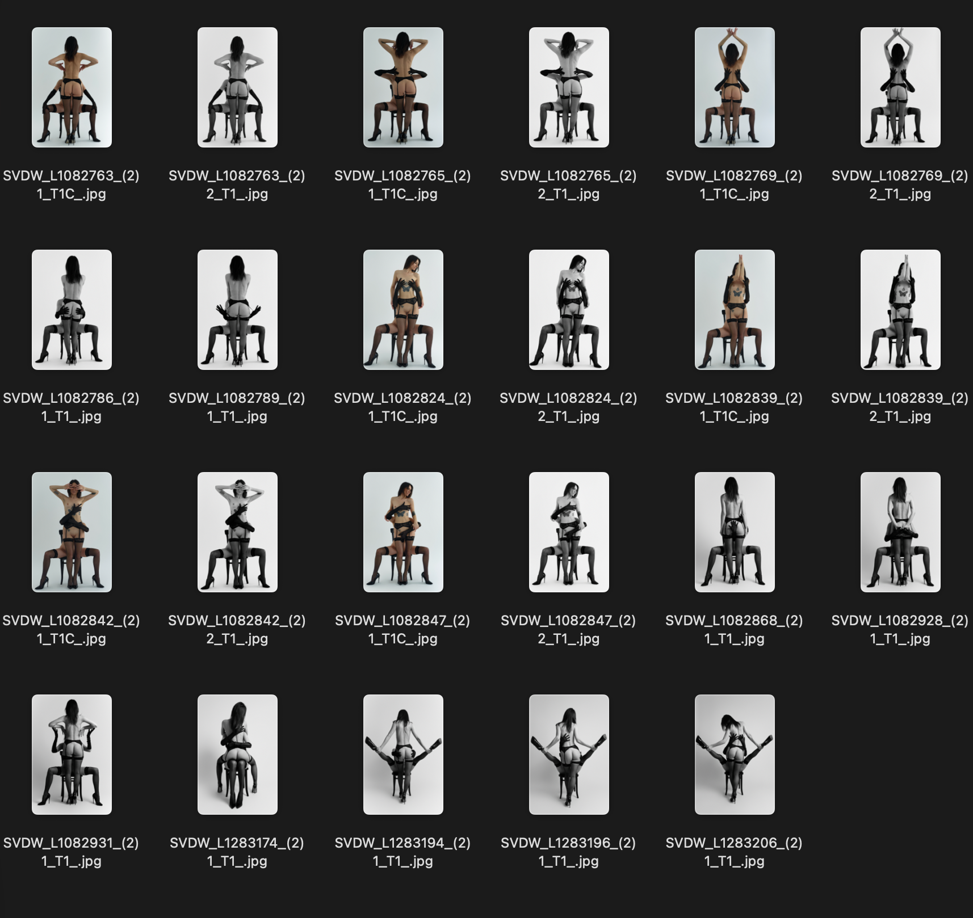Click the SVDW_L1082847_(2)2_T1_.jpg preview

point(568,532)
